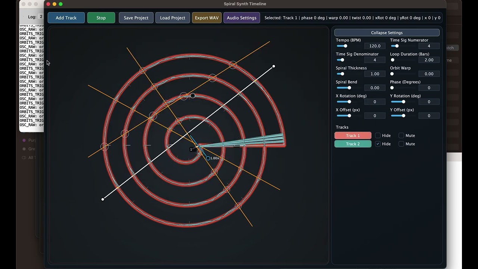The width and height of the screenshot is (478, 269).
Task: Click the selected track status text
Action: (x=353, y=18)
